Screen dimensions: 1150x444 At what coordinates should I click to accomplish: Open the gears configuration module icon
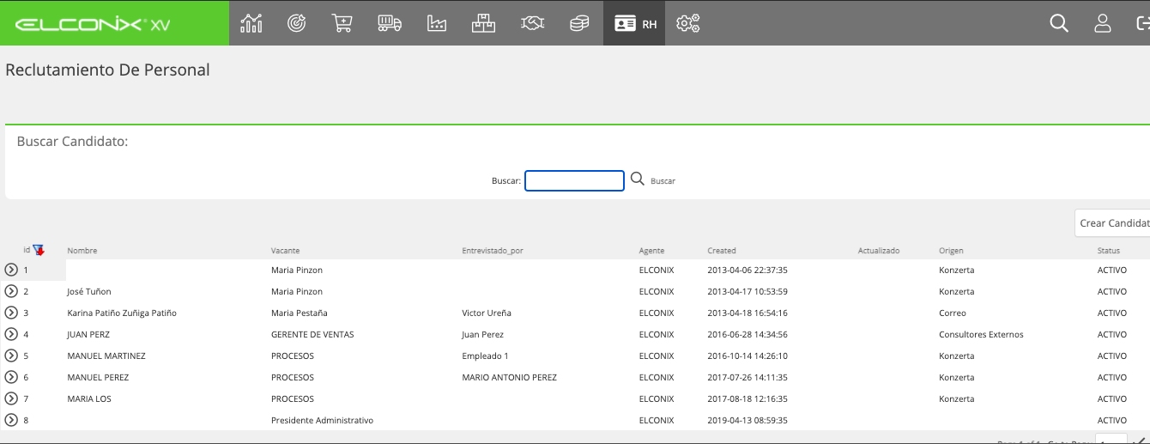[688, 23]
